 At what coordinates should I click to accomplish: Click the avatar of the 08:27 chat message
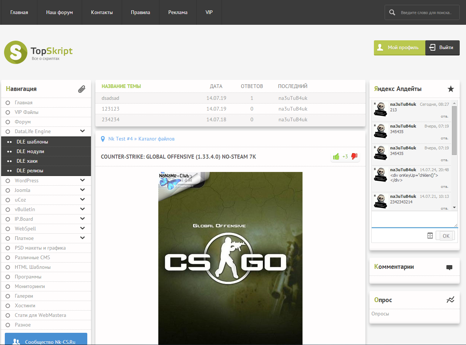pos(380,109)
